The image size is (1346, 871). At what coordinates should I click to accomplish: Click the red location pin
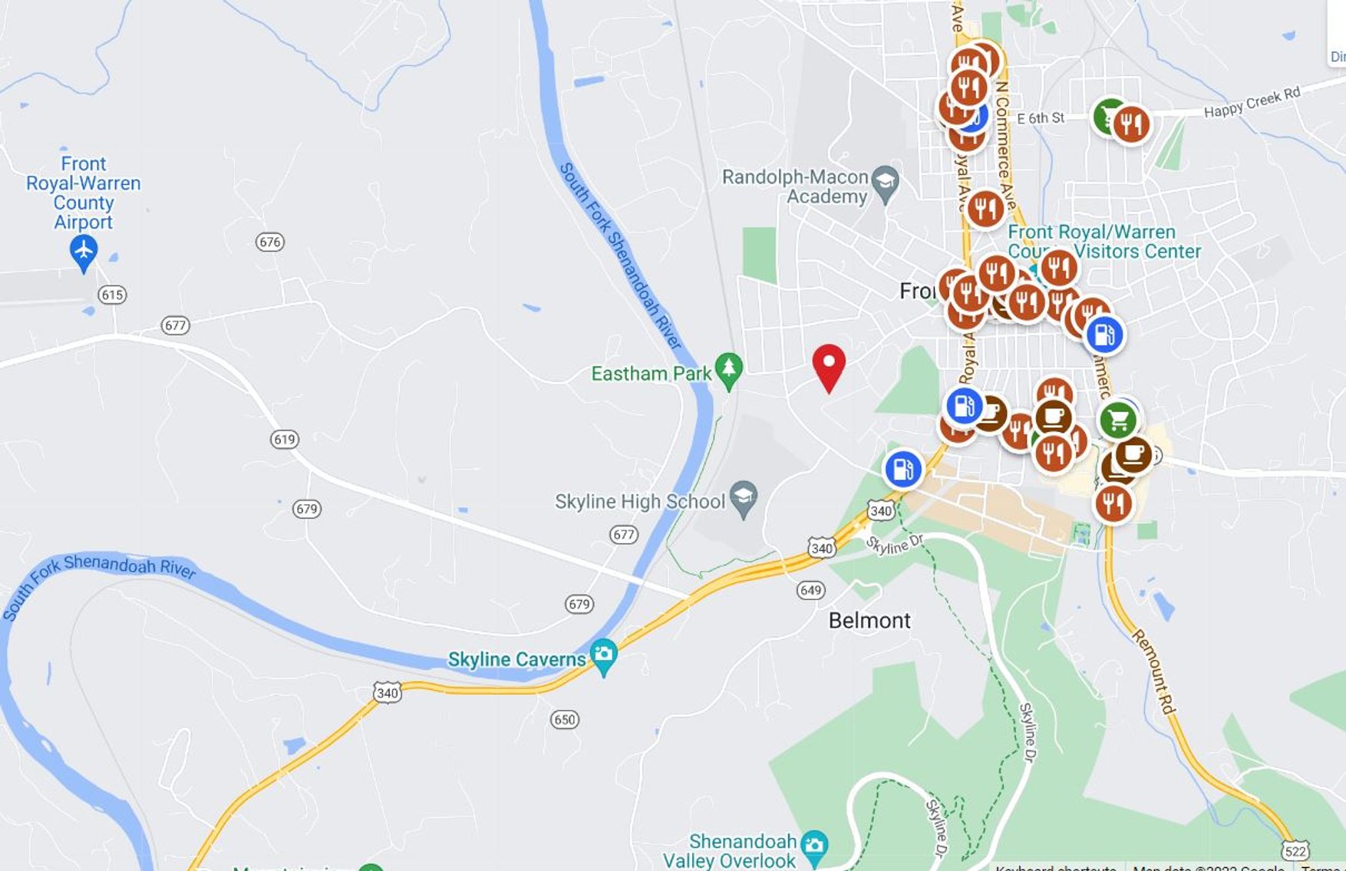point(829,368)
